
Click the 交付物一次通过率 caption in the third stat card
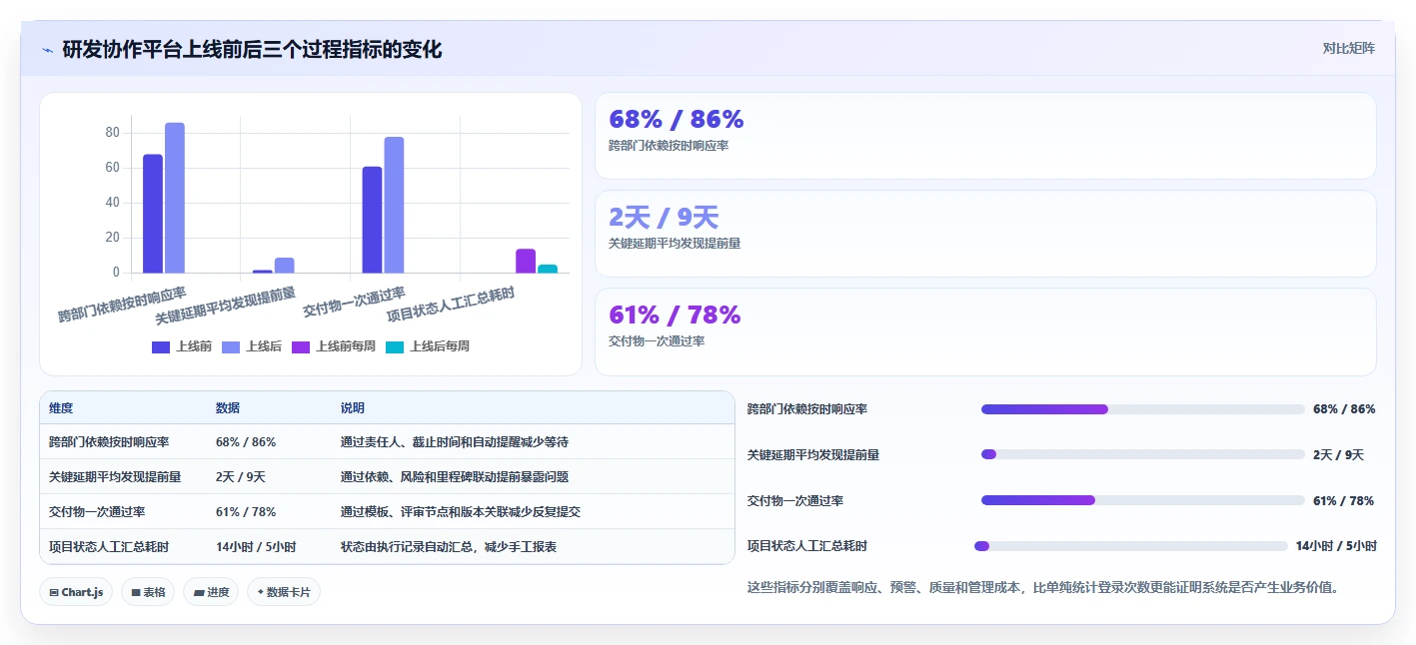click(x=657, y=340)
